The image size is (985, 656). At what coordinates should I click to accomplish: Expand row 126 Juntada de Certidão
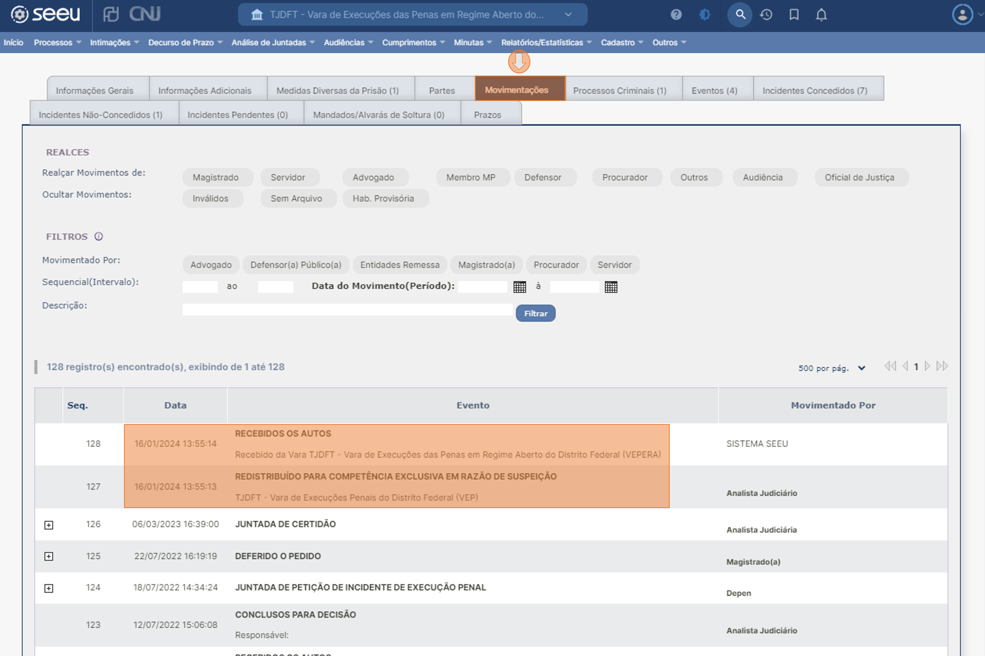click(x=49, y=525)
